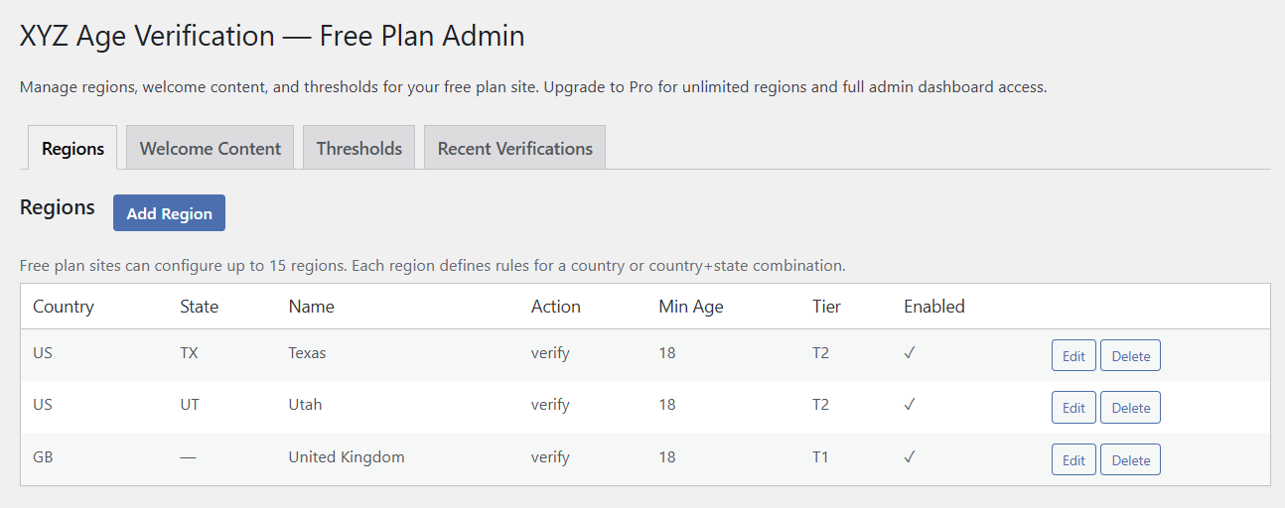Click the United Kingdom enabled checkmark

909,457
